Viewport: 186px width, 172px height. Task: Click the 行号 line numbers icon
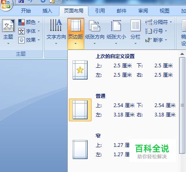click(x=149, y=31)
